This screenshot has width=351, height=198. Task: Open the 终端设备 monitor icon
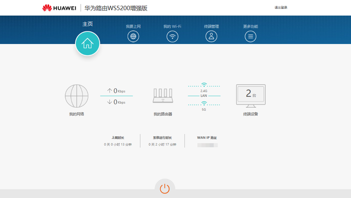(x=251, y=96)
